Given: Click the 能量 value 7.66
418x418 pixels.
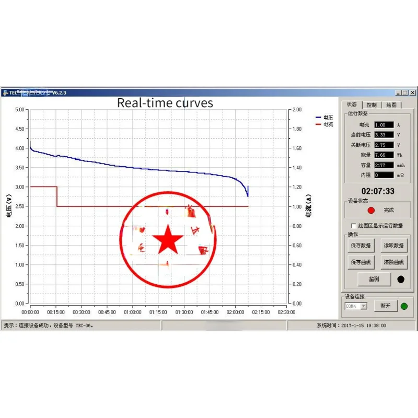Looking at the screenshot, I should pyautogui.click(x=384, y=155).
